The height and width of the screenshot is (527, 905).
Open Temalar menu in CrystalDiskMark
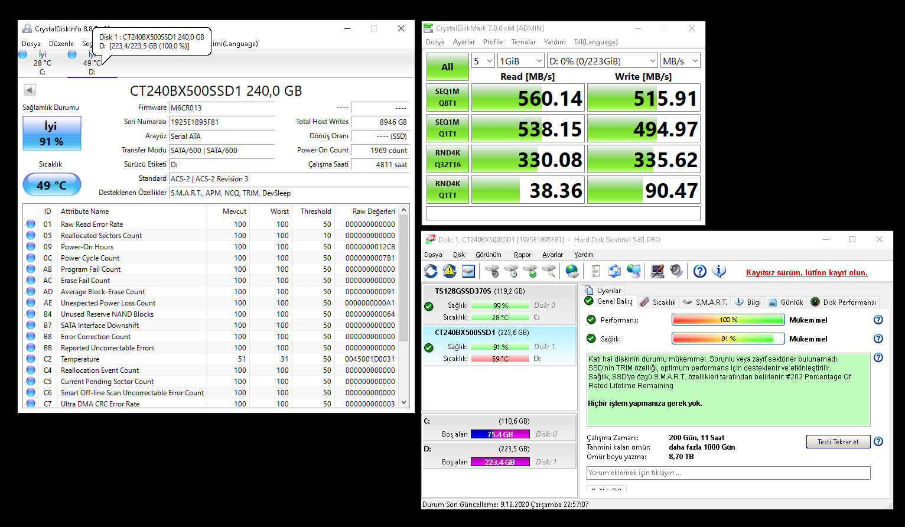tap(523, 42)
